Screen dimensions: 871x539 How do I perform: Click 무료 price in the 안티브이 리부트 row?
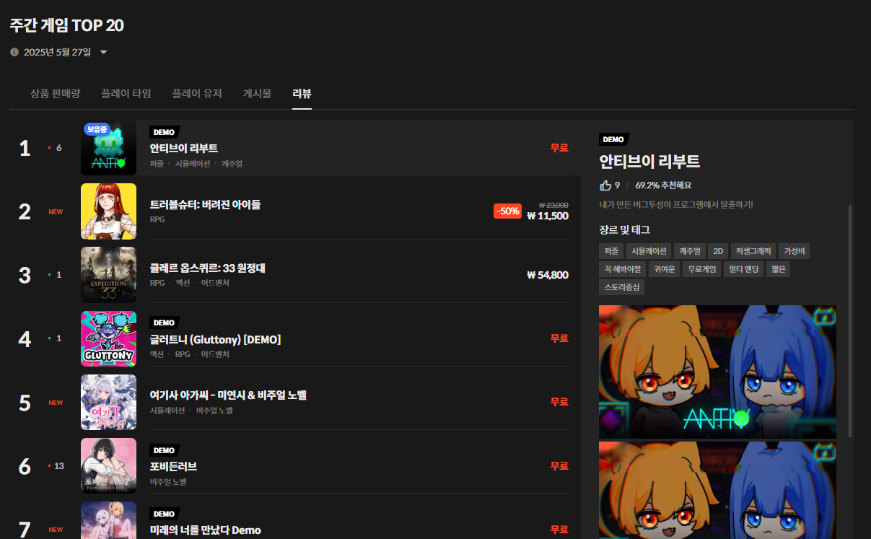click(x=559, y=148)
